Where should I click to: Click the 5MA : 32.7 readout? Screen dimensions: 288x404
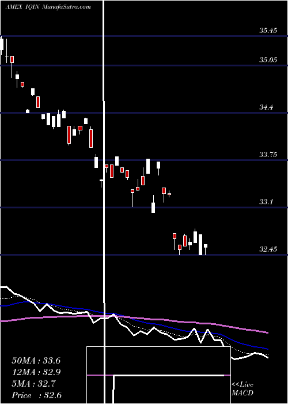click(x=34, y=384)
